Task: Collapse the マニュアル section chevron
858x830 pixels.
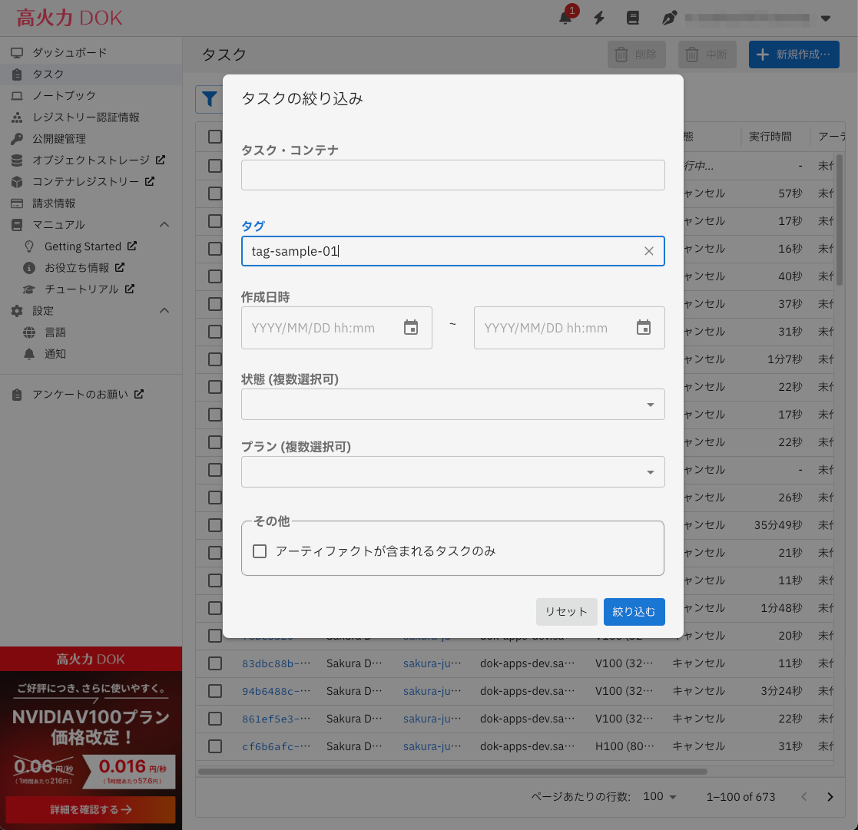Action: 164,225
